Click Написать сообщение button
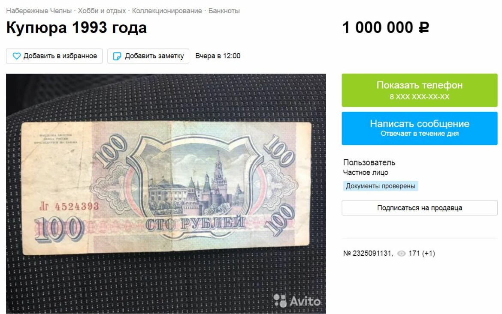Viewport: 502px width, 314px height. click(419, 128)
